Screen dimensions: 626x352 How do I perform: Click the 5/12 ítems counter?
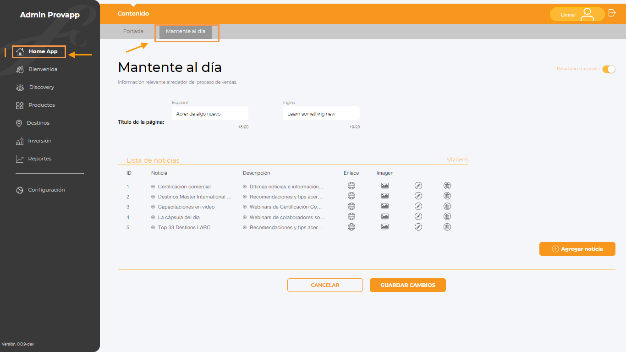[457, 159]
